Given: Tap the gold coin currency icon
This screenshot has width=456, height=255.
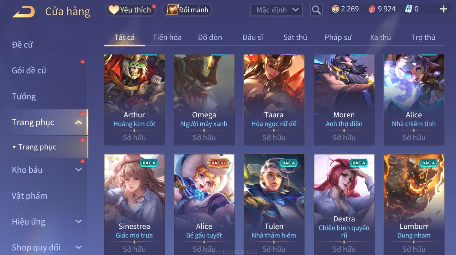Looking at the screenshot, I should 335,9.
